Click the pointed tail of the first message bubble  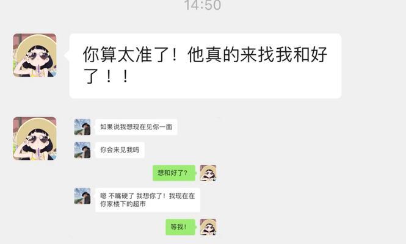[x=67, y=55]
